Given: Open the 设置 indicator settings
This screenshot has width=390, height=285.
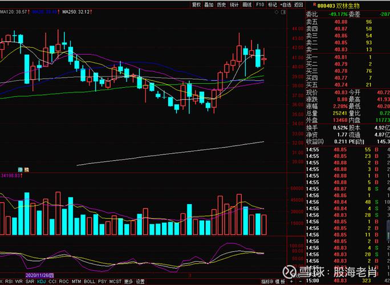Looking at the screenshot, I should (140, 282).
